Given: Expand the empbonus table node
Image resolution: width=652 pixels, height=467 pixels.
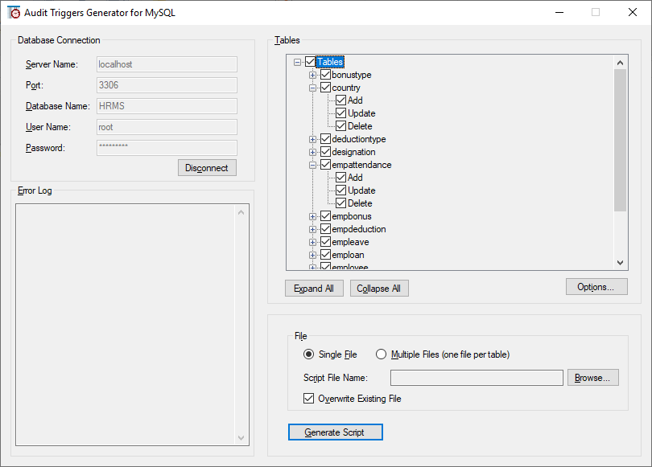Looking at the screenshot, I should coord(313,216).
